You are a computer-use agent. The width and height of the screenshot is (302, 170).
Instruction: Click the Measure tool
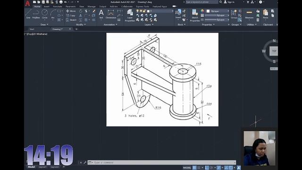pyautogui.click(x=249, y=14)
